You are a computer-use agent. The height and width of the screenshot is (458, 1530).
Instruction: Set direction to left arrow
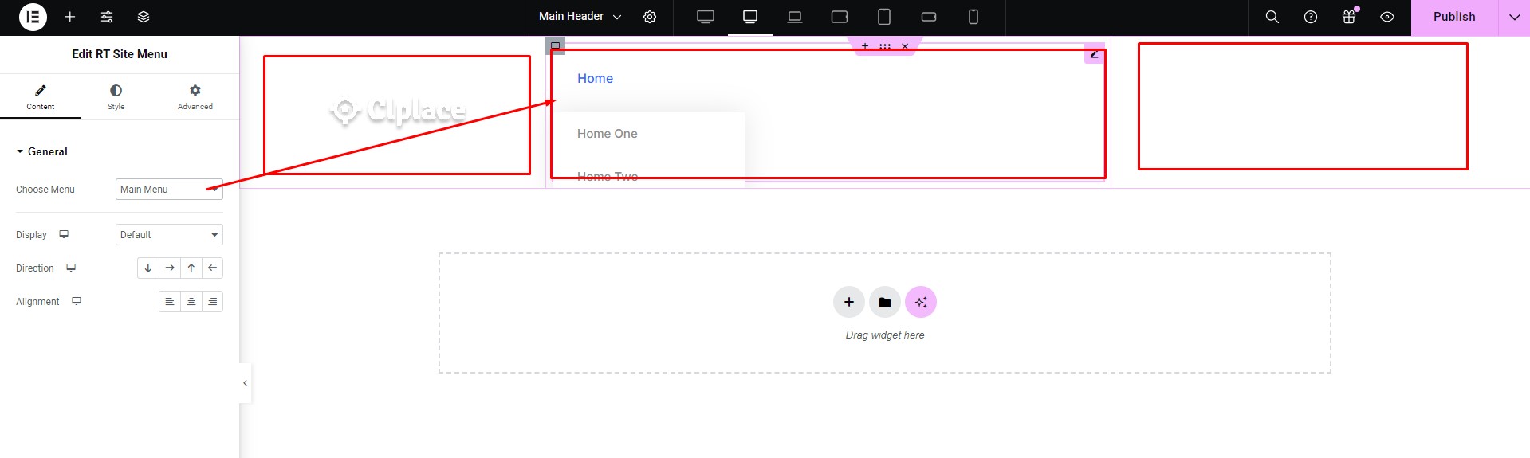coord(213,268)
